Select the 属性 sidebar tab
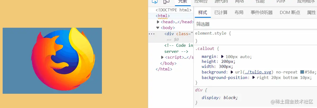317x108 pixels. point(311,12)
